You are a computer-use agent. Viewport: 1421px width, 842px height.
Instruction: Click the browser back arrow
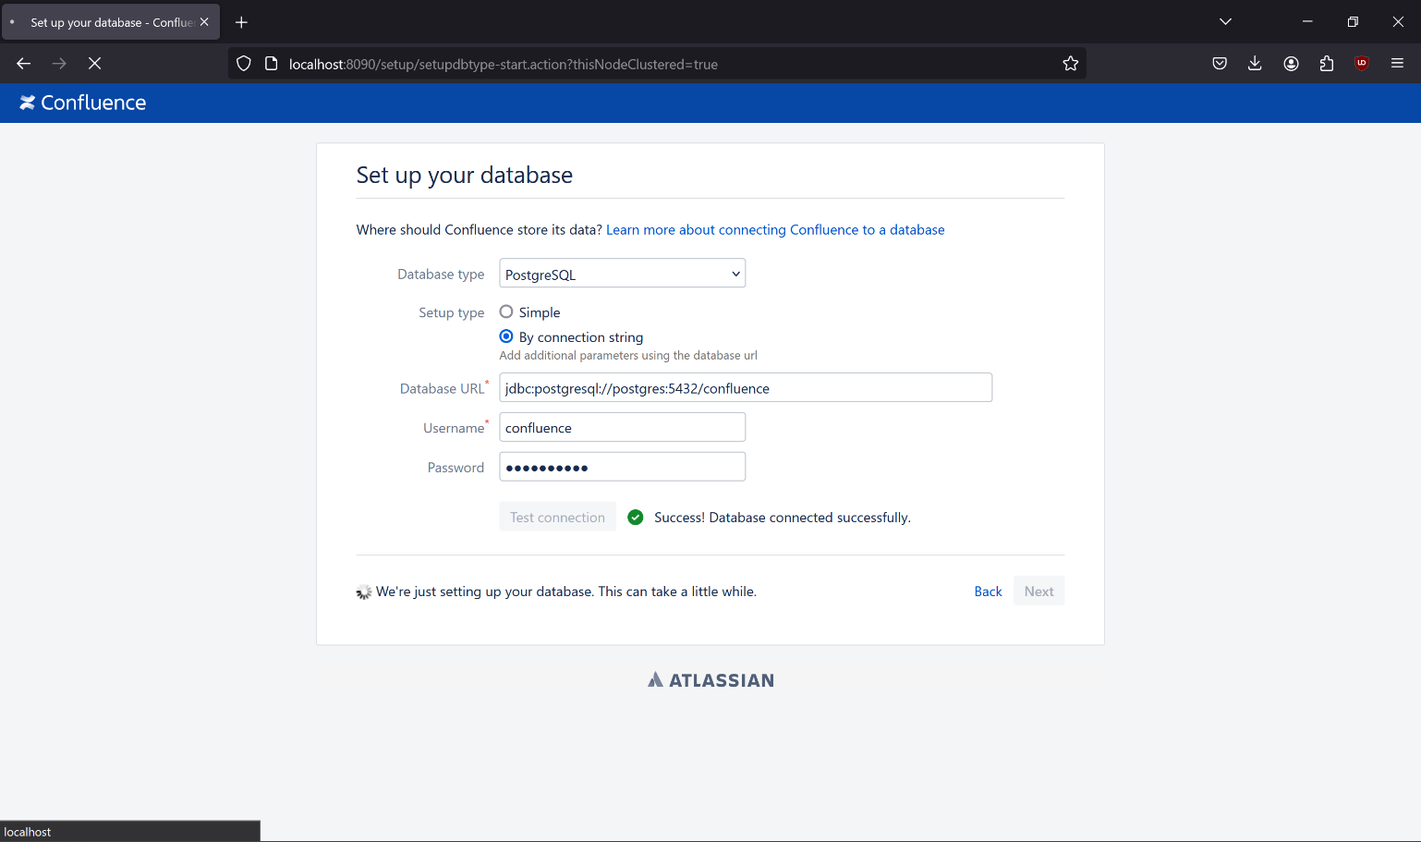(x=24, y=64)
